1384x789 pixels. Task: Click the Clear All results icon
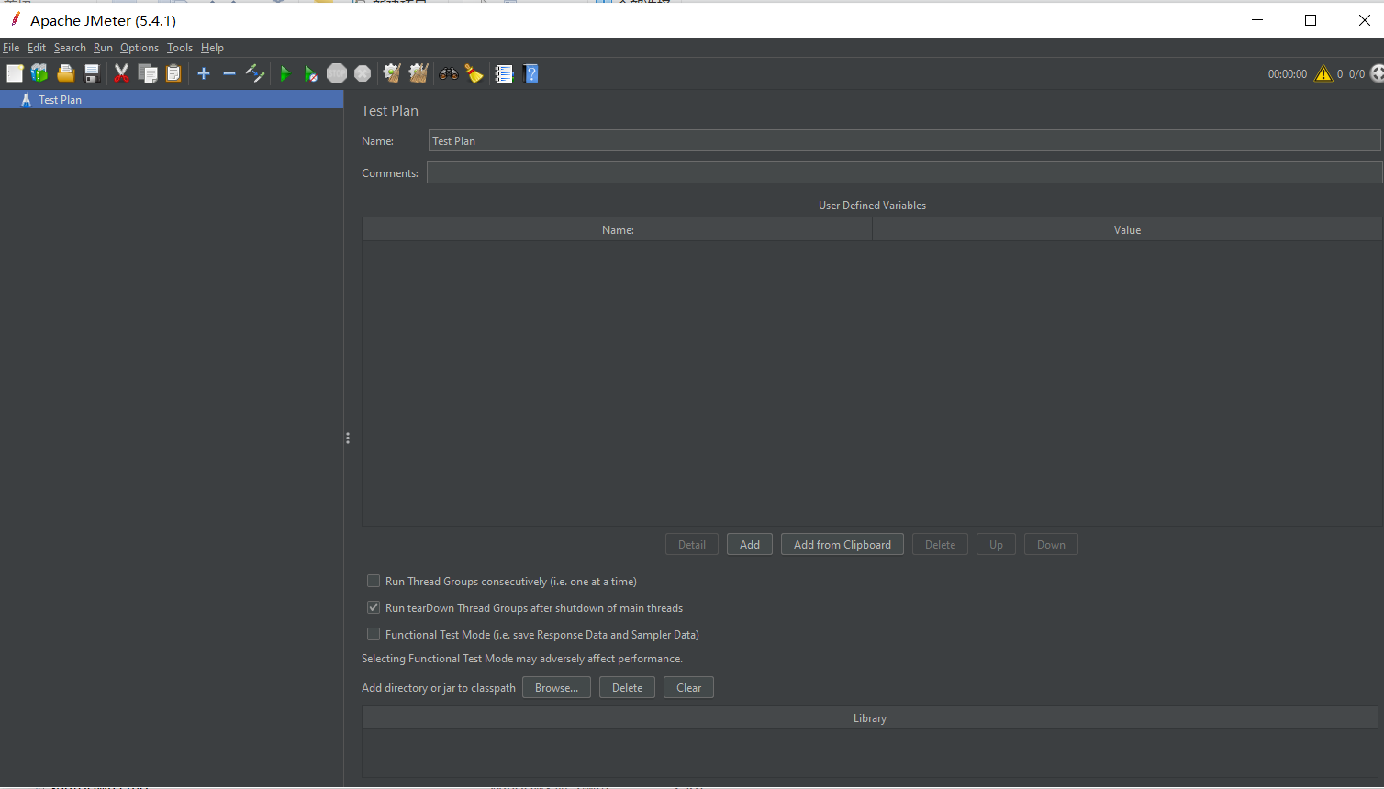[419, 73]
